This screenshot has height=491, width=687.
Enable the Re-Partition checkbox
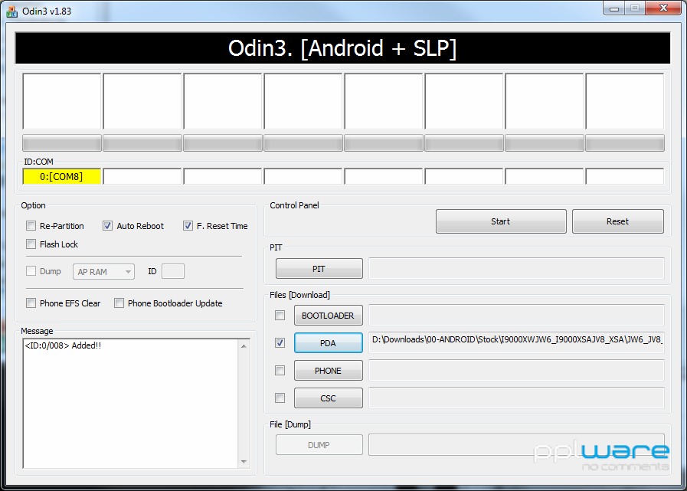point(31,226)
